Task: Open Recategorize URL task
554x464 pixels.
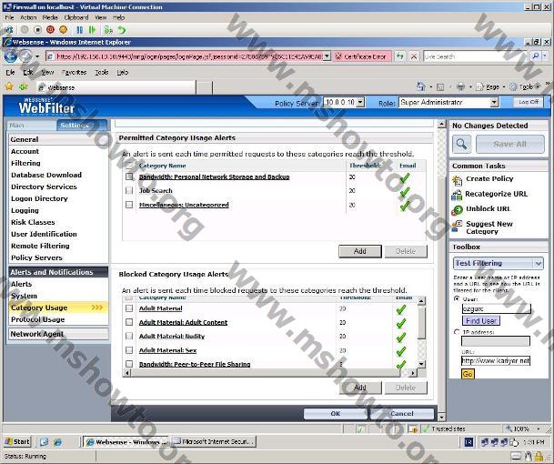Action: (496, 194)
